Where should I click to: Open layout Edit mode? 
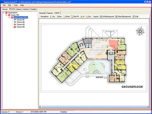[135, 16]
